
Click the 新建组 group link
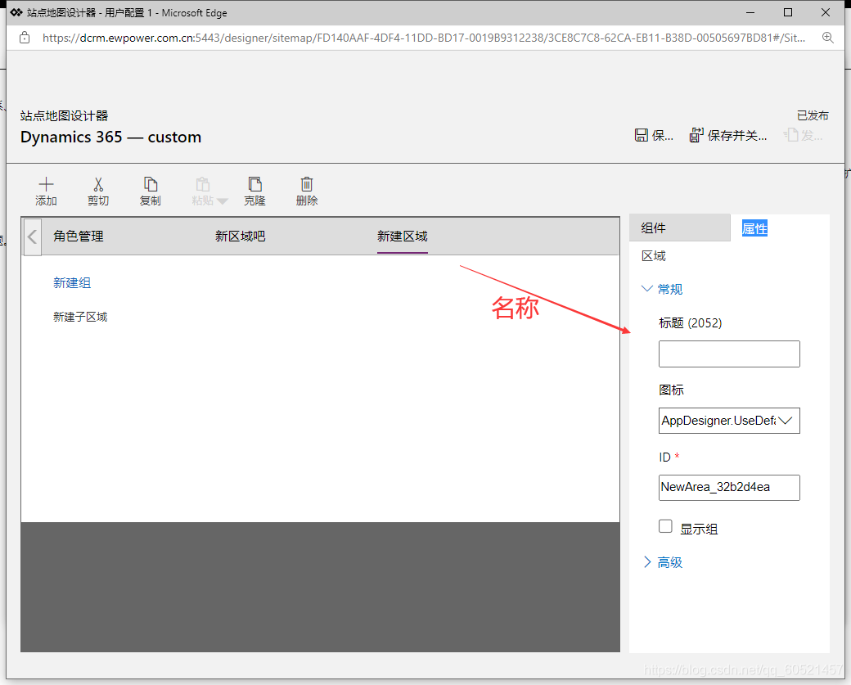tap(72, 283)
